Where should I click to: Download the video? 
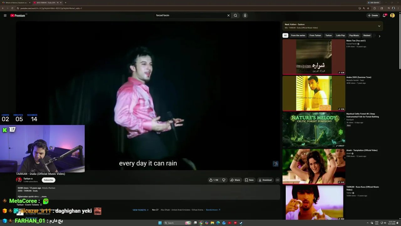[265, 180]
